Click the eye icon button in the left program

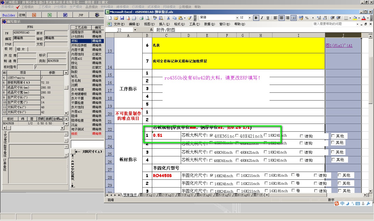(97, 15)
